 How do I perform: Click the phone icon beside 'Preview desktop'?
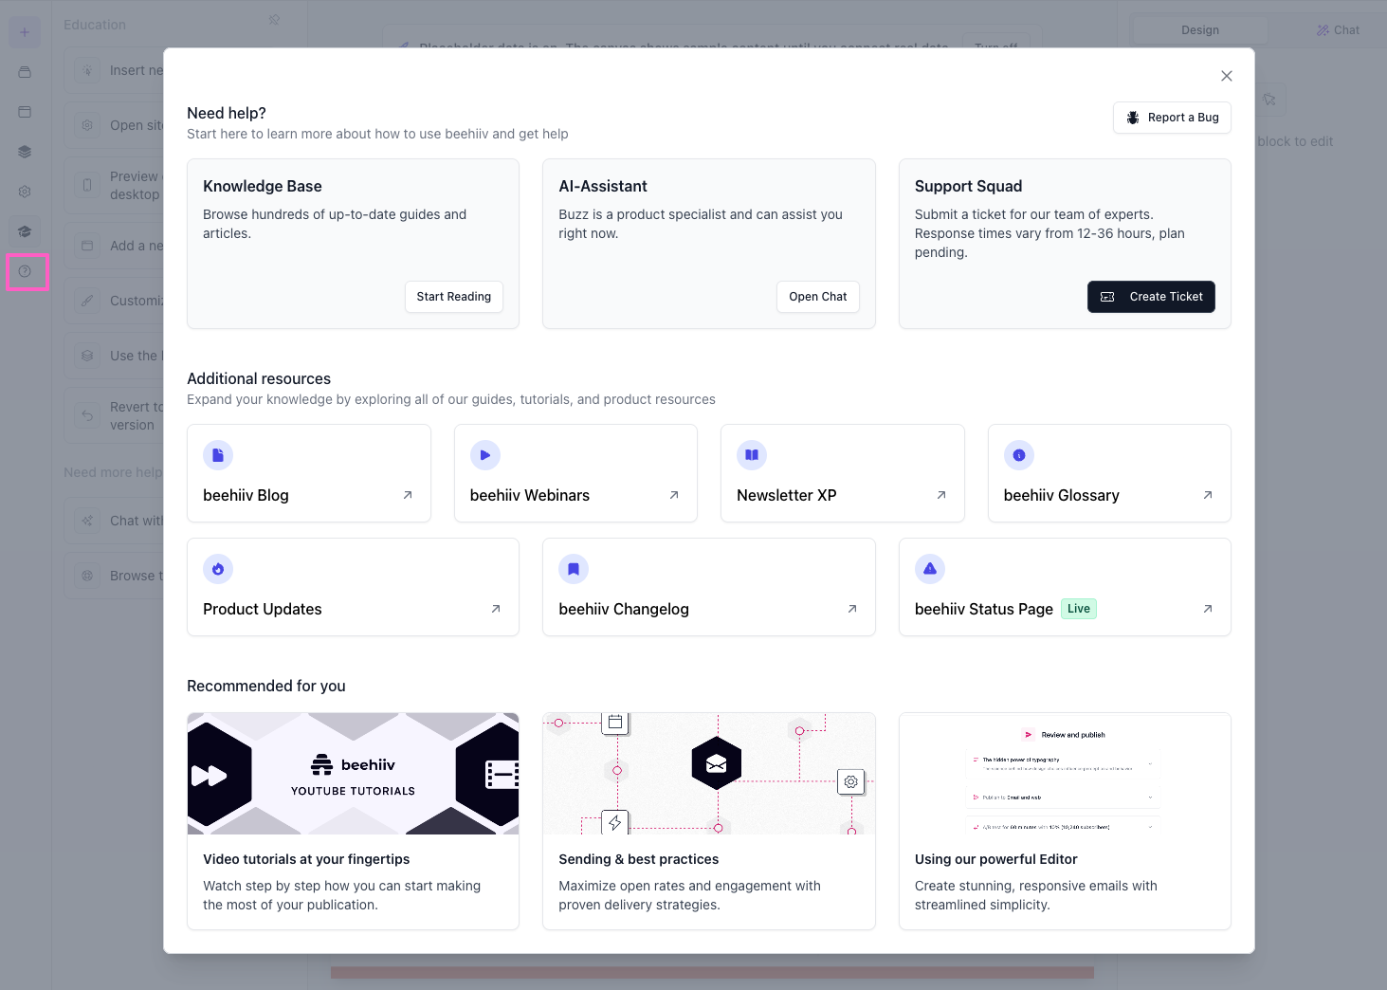click(x=87, y=185)
